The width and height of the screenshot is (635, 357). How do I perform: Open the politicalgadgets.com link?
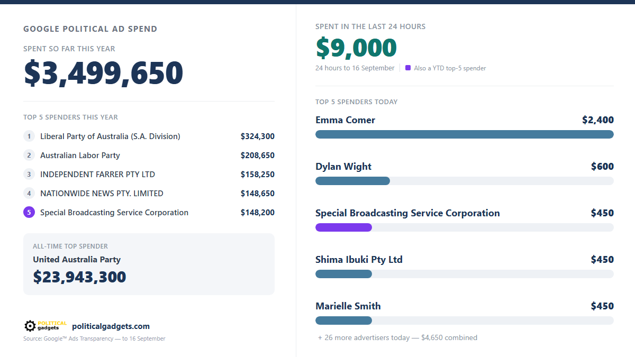(111, 326)
